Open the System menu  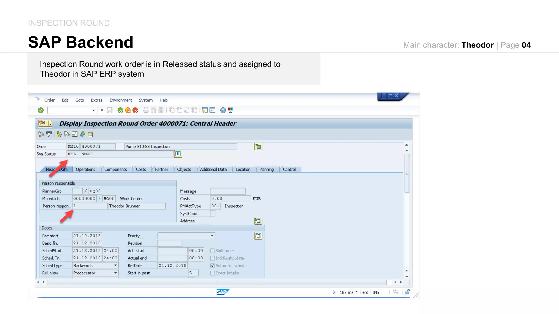click(146, 100)
